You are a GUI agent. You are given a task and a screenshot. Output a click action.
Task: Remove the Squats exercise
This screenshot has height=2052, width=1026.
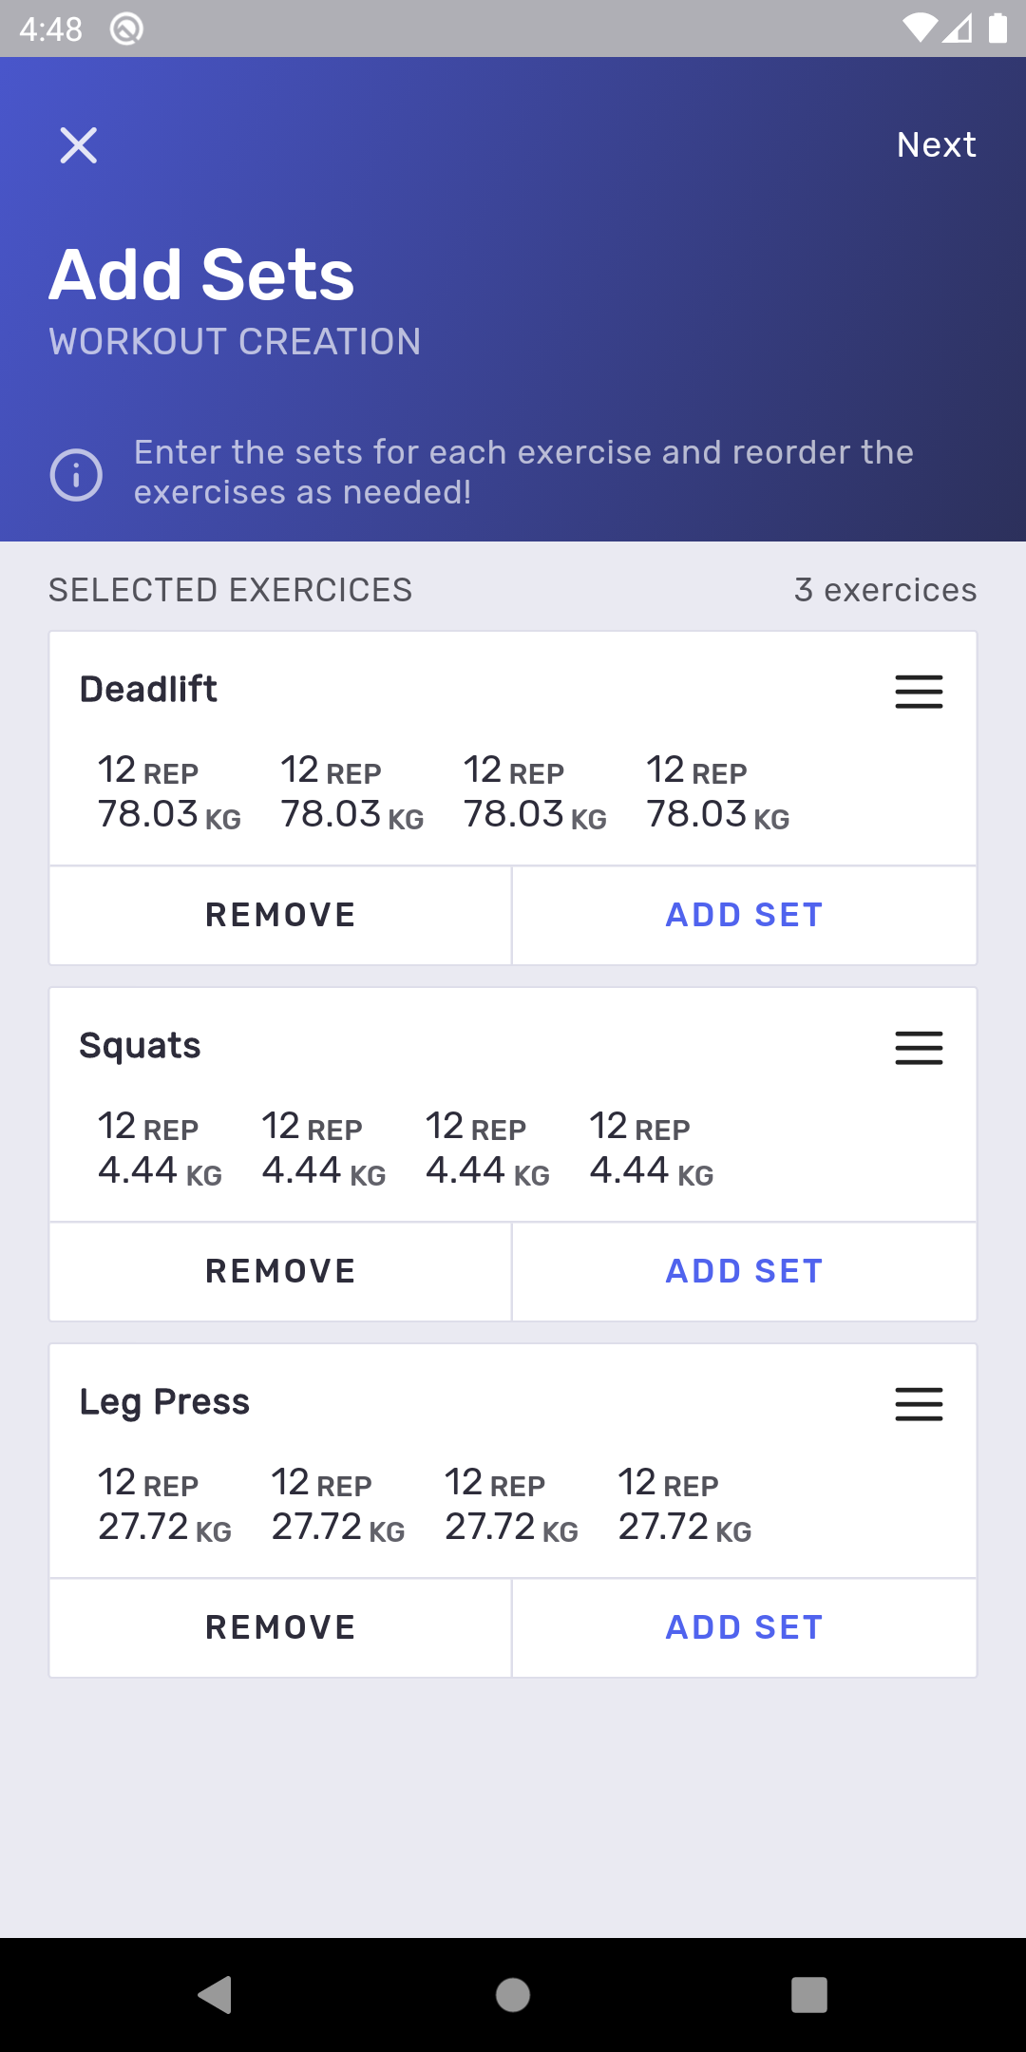click(x=280, y=1271)
